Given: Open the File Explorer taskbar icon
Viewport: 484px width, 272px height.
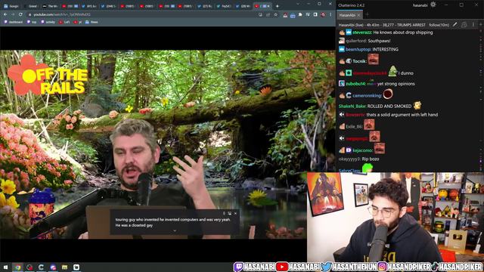Looking at the screenshot, I should tap(64, 267).
